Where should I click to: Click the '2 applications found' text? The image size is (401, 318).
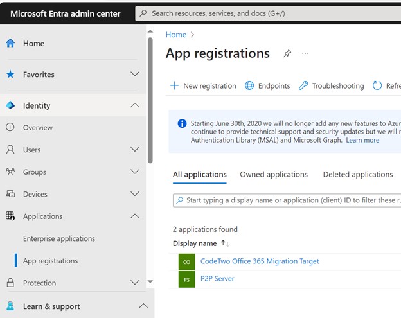click(205, 229)
